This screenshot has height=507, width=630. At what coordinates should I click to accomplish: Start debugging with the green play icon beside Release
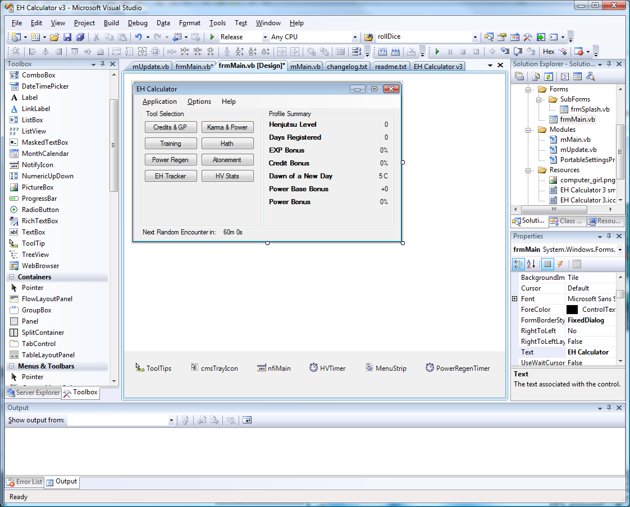[x=212, y=37]
